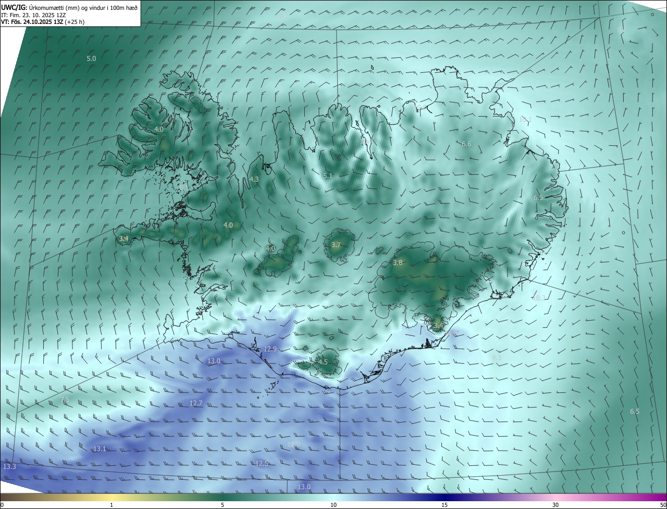
Task: Click the 0 tick label on the color scale
Action: [2, 505]
